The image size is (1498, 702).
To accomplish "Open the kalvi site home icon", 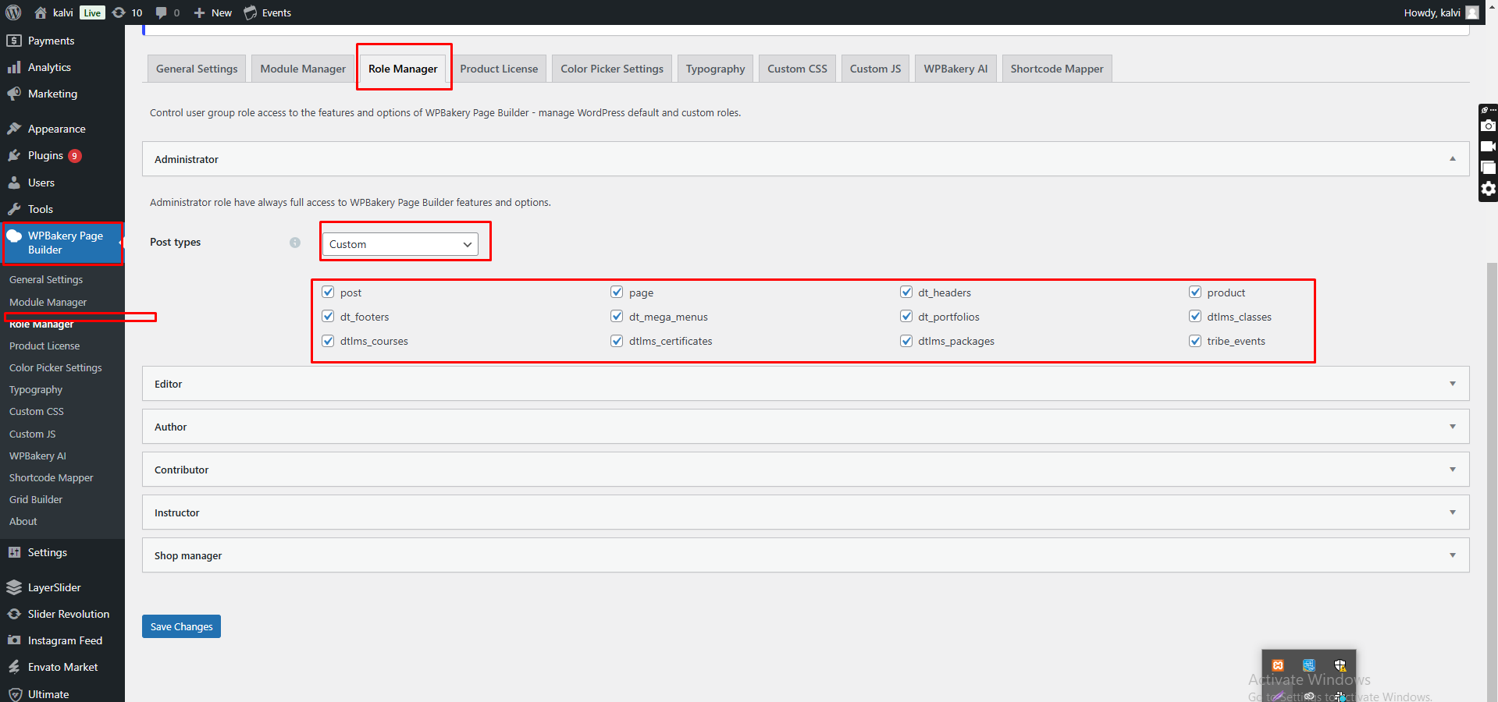I will click(x=41, y=12).
